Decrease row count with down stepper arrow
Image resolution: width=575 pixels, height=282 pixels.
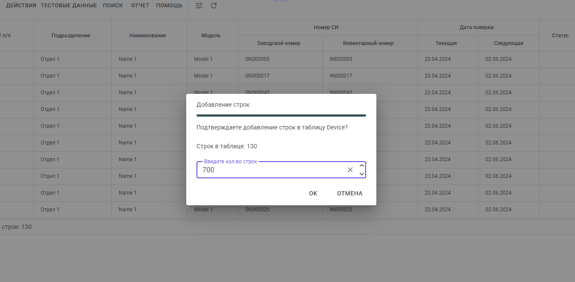(x=362, y=174)
